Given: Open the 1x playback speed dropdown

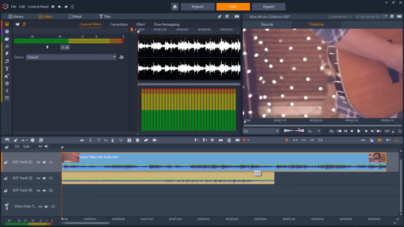Looking at the screenshot, I should tap(314, 131).
